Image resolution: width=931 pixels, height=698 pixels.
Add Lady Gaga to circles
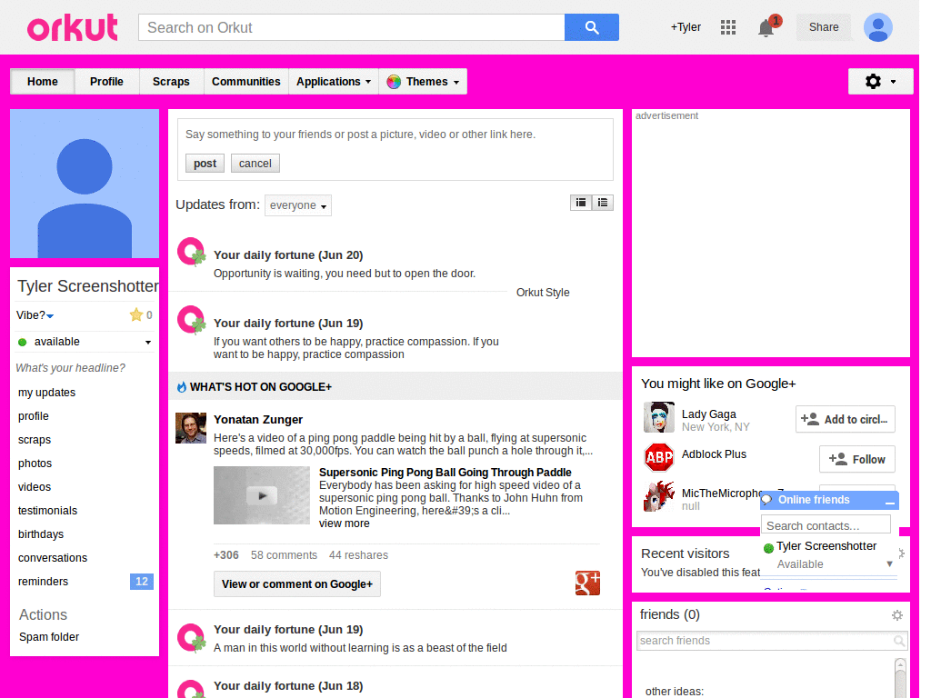coord(845,419)
